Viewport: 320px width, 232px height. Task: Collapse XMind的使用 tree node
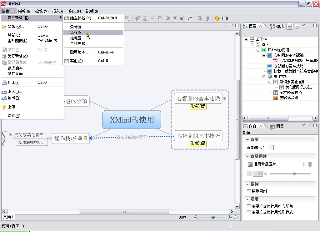click(x=258, y=50)
